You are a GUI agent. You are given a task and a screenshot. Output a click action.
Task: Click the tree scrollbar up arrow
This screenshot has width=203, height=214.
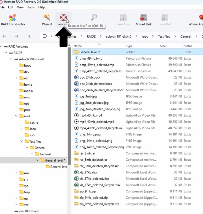click(x=69, y=45)
